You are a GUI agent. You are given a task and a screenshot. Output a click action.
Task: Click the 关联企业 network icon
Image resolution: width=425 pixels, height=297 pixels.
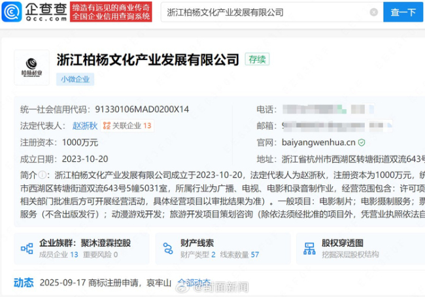107,126
